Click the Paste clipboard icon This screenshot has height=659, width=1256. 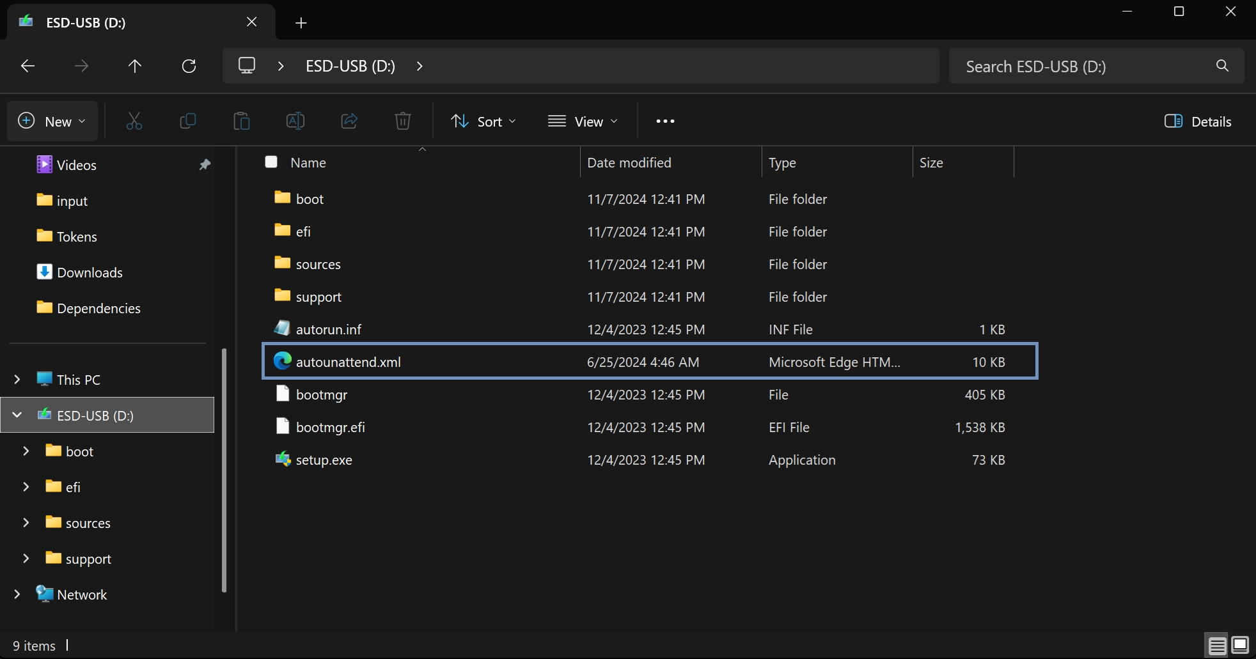point(242,121)
